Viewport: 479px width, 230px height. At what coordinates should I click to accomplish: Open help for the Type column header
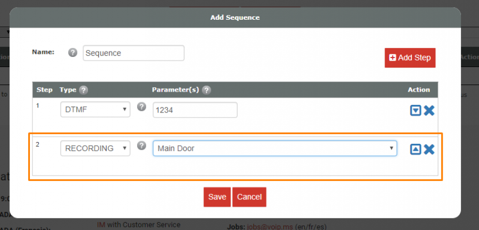click(x=83, y=90)
